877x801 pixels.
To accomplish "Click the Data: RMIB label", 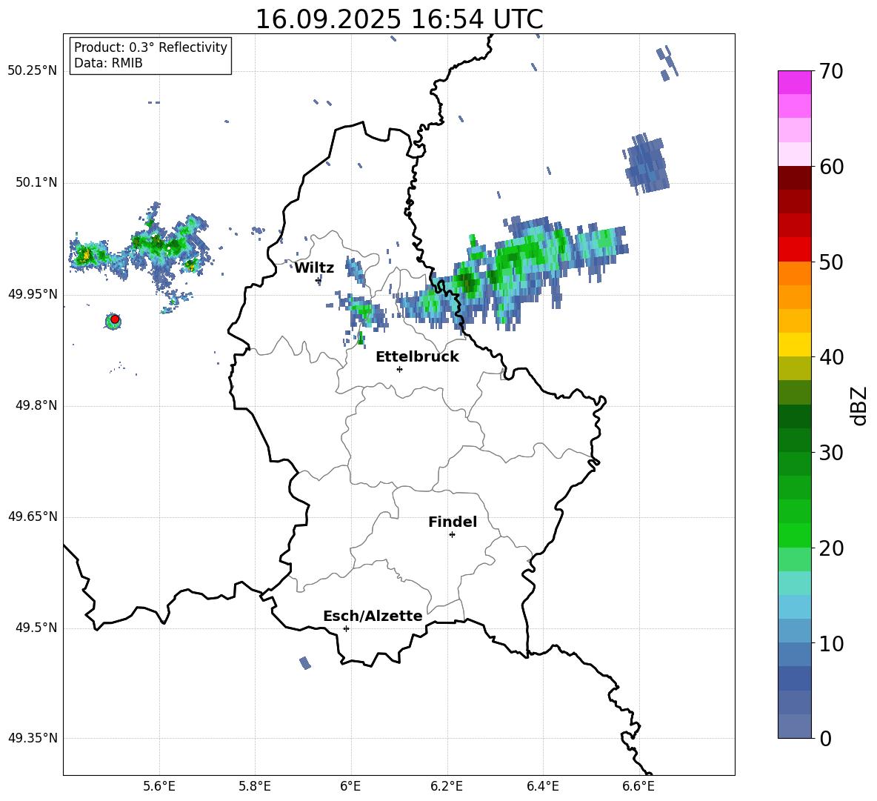I will pos(108,63).
